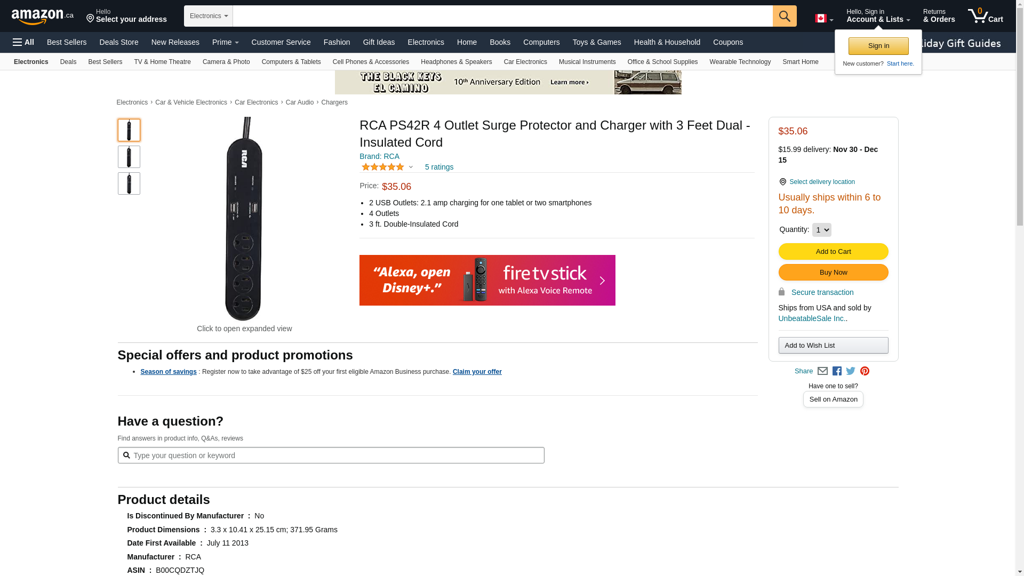The image size is (1024, 576).
Task: Open Deals Store in navigation bar
Action: [118, 42]
